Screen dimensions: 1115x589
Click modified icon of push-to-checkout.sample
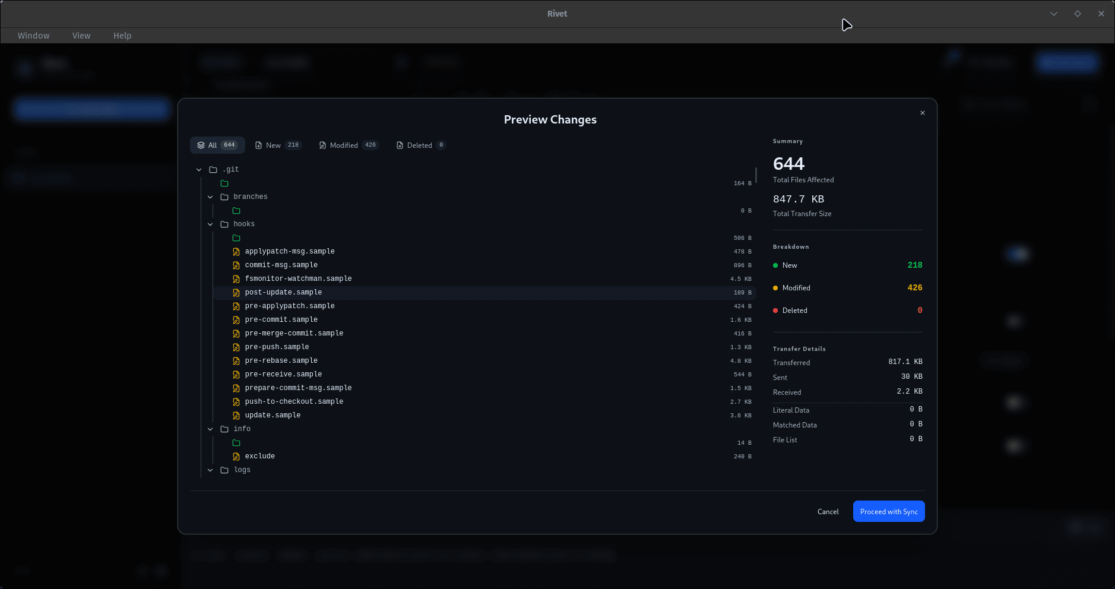236,402
